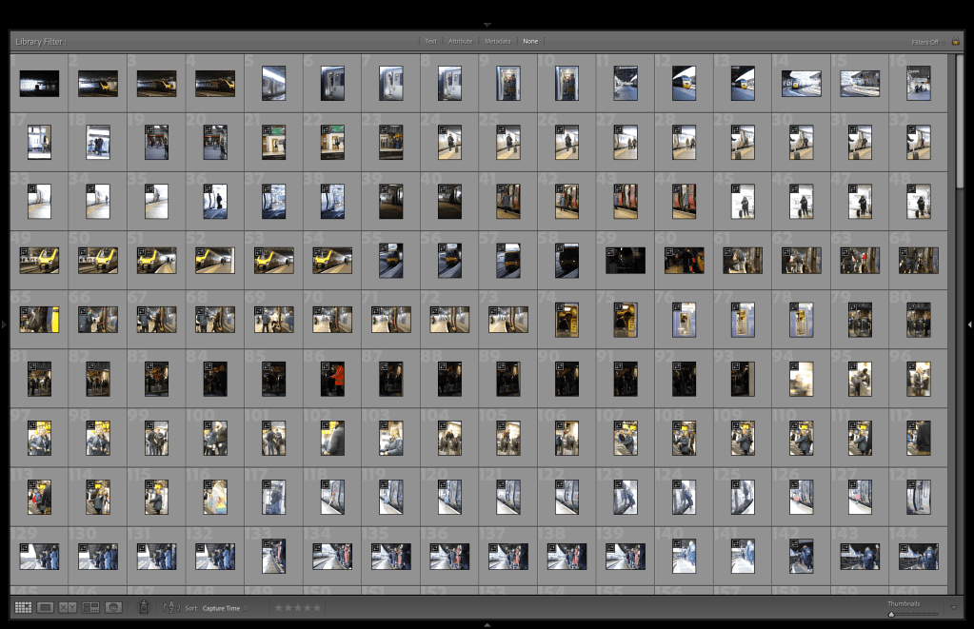Show the right panel with the edge arrow

(969, 324)
